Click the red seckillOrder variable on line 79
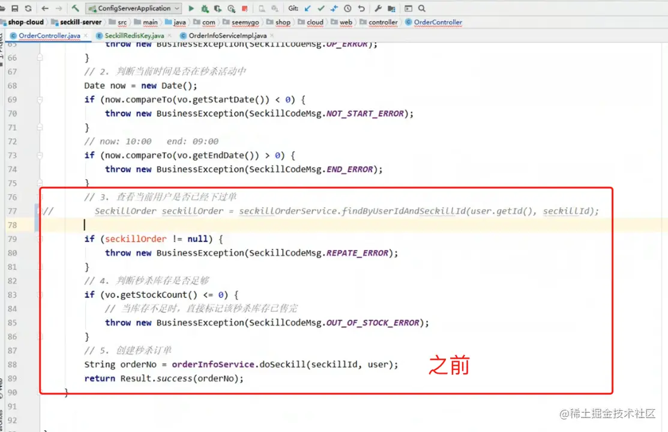This screenshot has width=668, height=432. [136, 239]
